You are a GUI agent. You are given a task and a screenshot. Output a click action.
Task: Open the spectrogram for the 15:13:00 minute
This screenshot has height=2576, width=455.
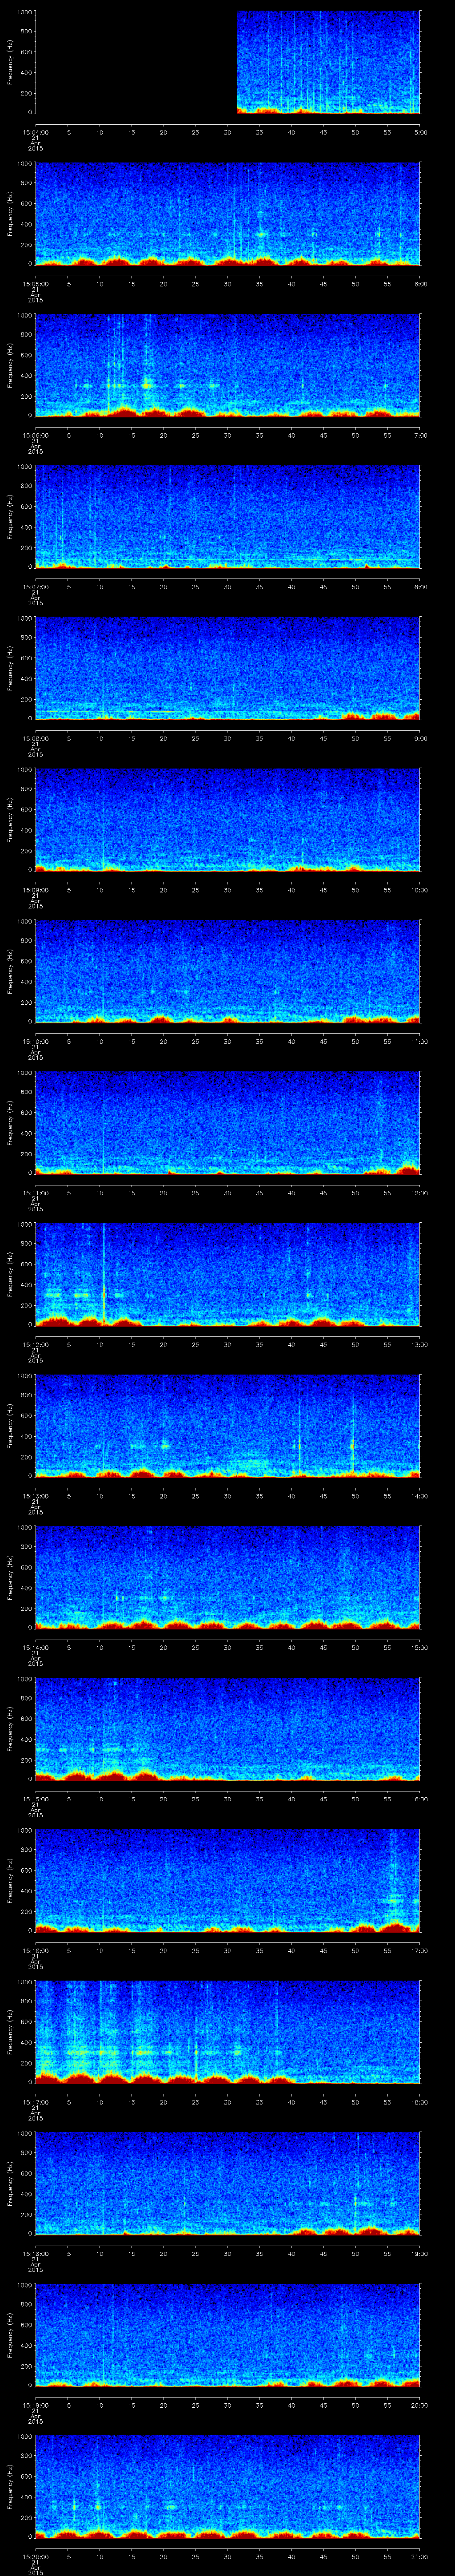pos(228,1425)
